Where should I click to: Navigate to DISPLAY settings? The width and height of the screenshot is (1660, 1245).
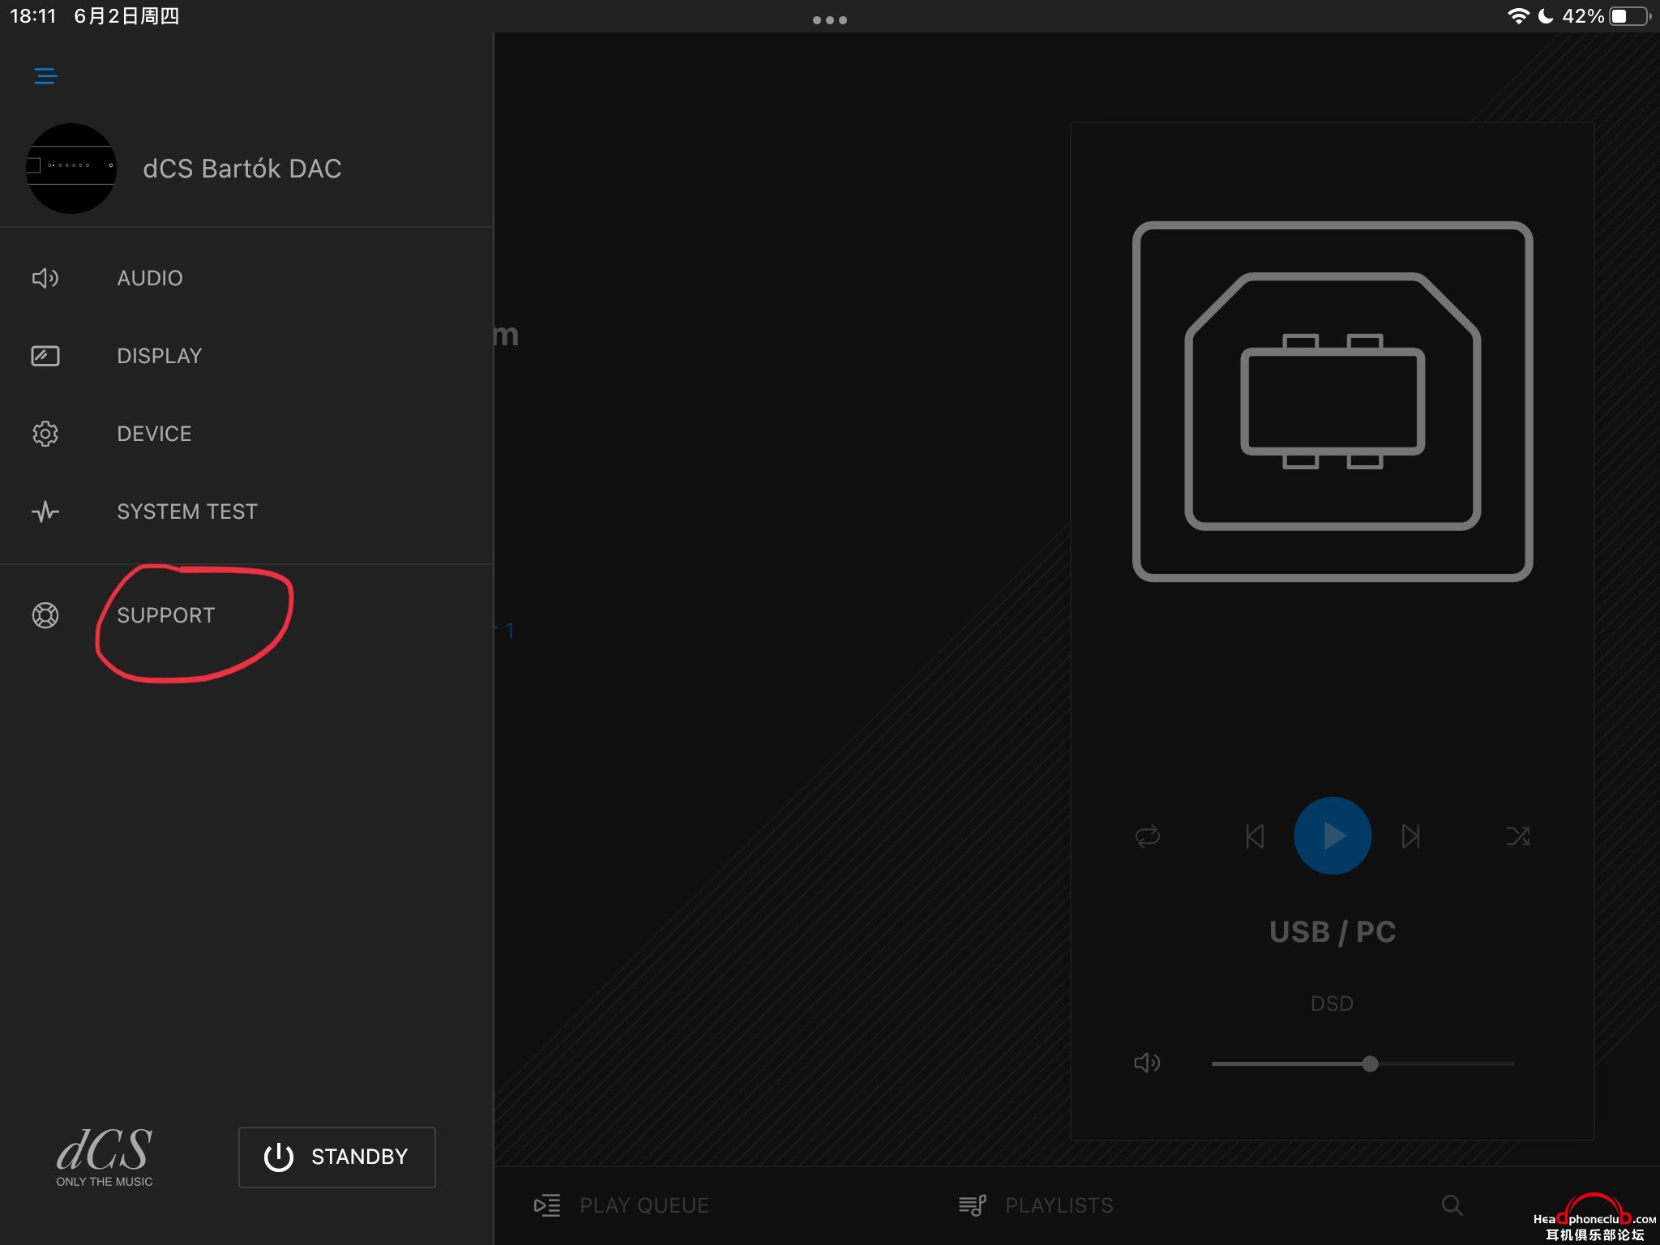coord(160,354)
